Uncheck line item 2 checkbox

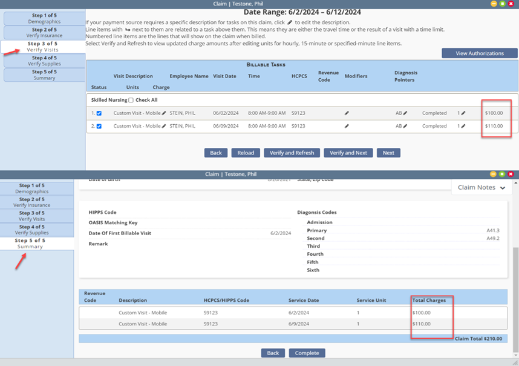(x=99, y=126)
